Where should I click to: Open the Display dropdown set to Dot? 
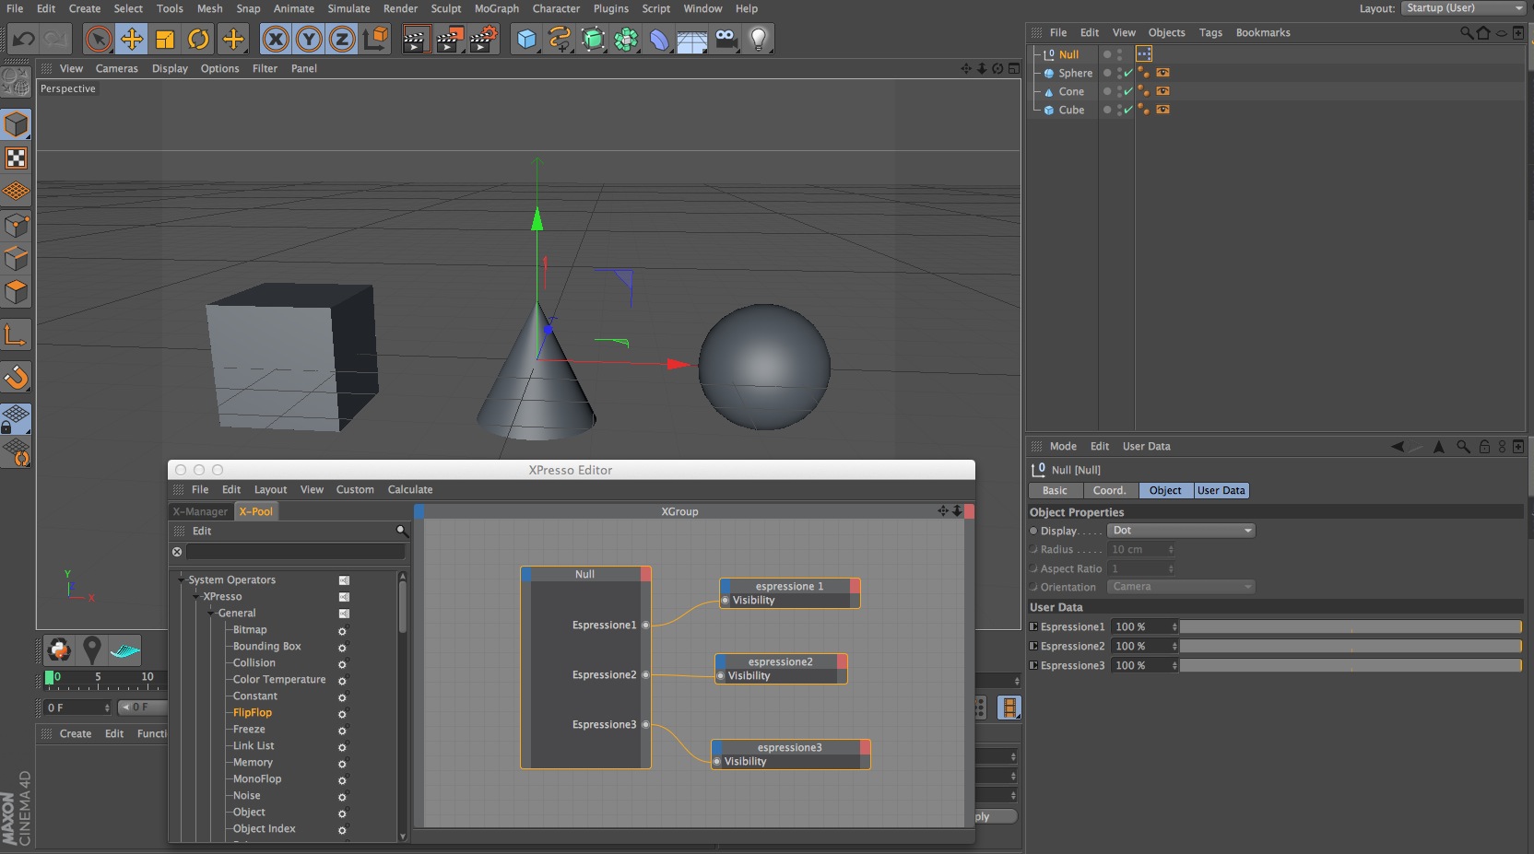(1181, 531)
